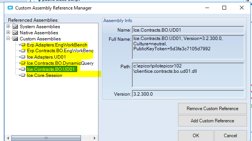Select Ice.Contracts.BO.DynamicQuery assembly
This screenshot has width=252, height=141.
pyautogui.click(x=60, y=63)
